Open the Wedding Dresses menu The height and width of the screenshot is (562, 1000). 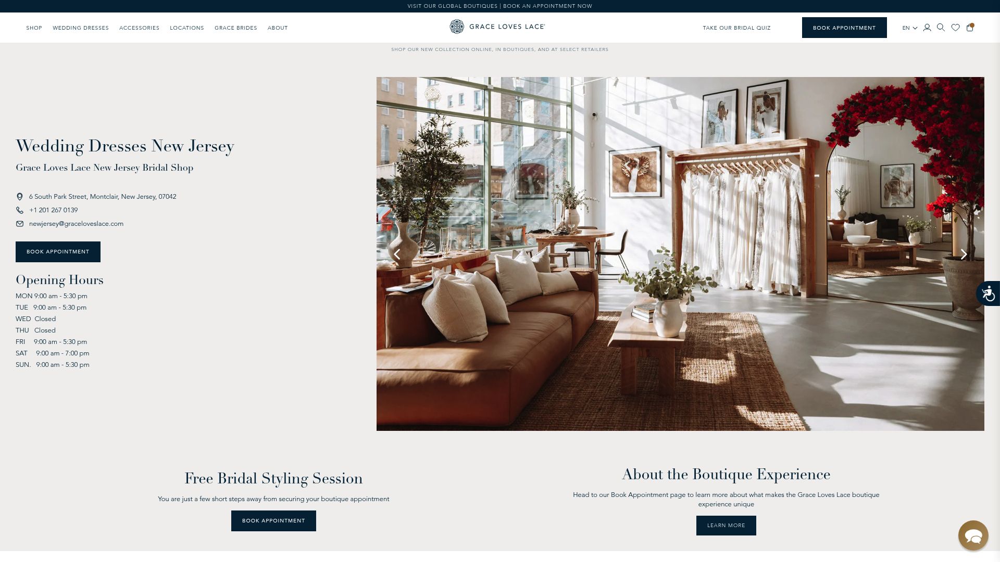pos(81,28)
